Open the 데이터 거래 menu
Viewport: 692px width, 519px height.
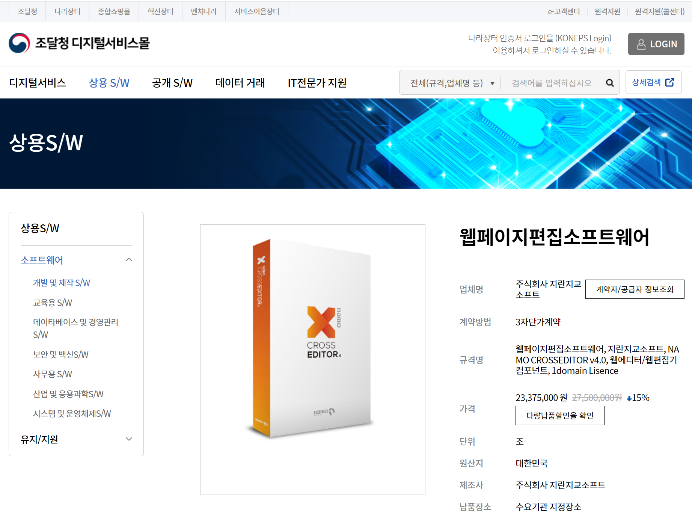point(240,83)
